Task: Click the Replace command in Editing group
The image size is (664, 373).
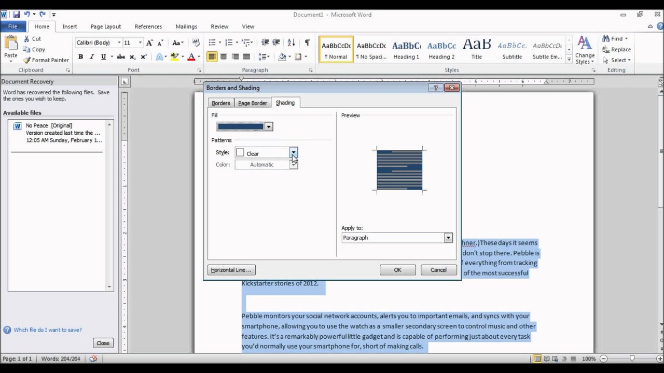Action: [616, 50]
